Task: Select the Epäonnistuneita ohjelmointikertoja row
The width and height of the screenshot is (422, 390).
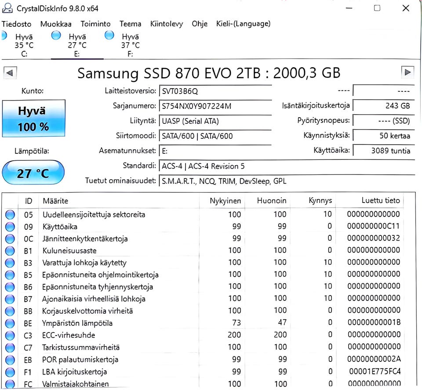Action: tap(203, 275)
